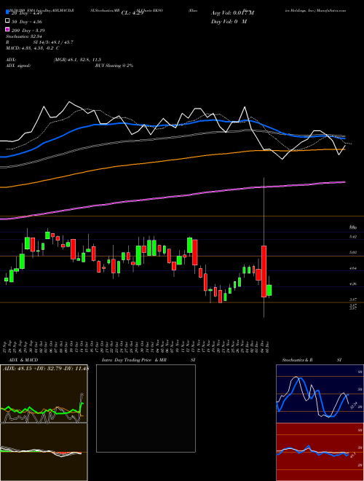This screenshot has width=364, height=481.
Task: Select the ADX: 48.15 +DY: 32.79 header text
Action: (x=45, y=369)
